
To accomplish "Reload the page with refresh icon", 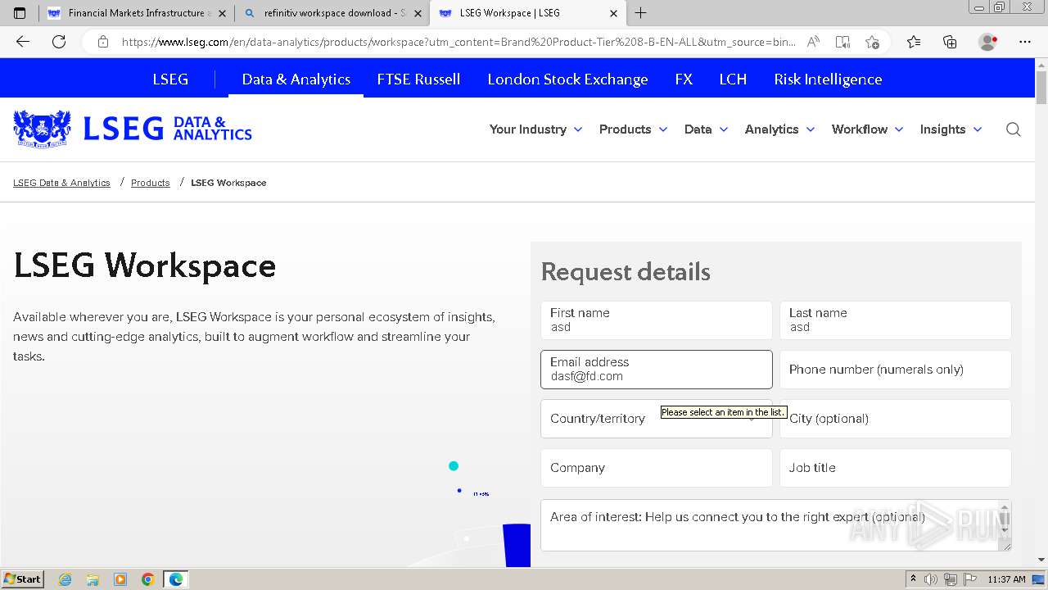I will pyautogui.click(x=59, y=42).
